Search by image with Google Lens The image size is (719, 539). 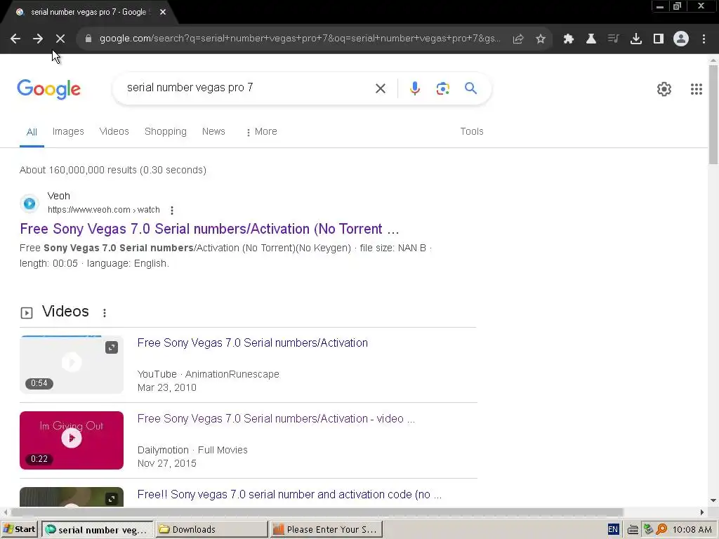point(443,88)
